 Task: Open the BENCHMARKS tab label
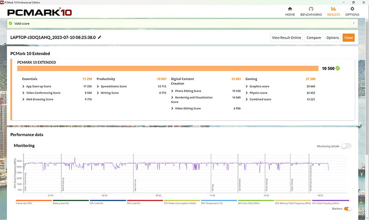tap(311, 15)
